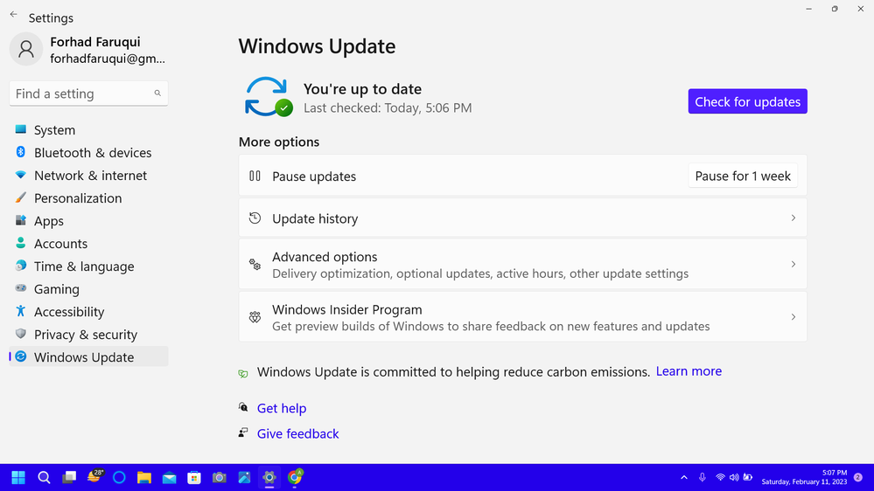Viewport: 874px width, 491px height.
Task: Click the green leaf carbon emissions icon
Action: click(x=243, y=374)
